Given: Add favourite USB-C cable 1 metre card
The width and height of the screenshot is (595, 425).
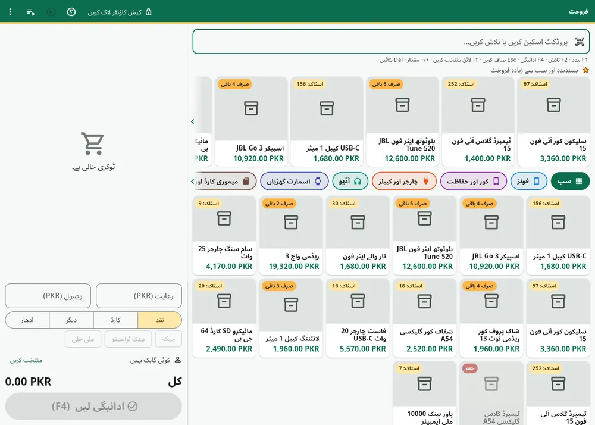Looking at the screenshot, I should [327, 121].
